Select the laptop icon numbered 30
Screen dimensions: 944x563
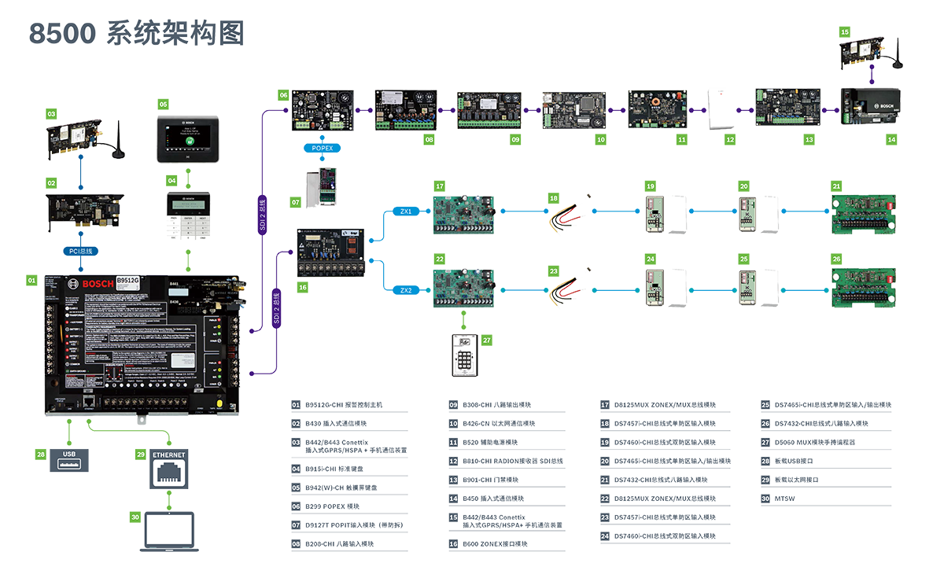point(169,530)
